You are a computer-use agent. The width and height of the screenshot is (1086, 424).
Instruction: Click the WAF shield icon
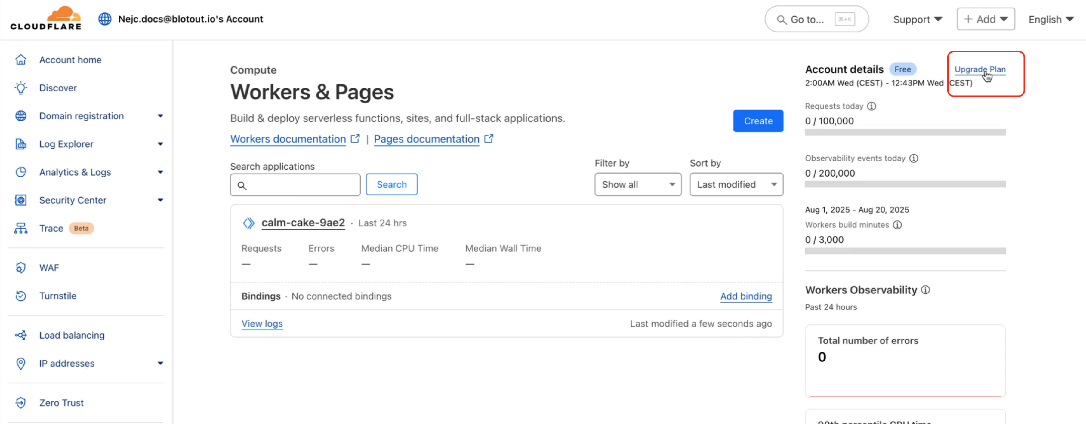(21, 268)
